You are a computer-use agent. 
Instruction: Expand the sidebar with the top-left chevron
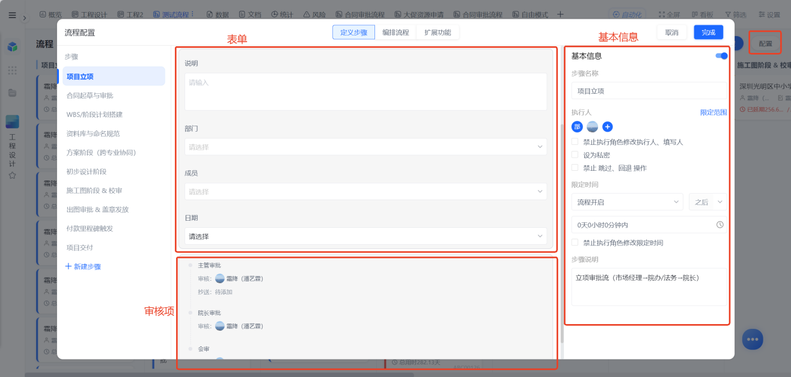(25, 18)
